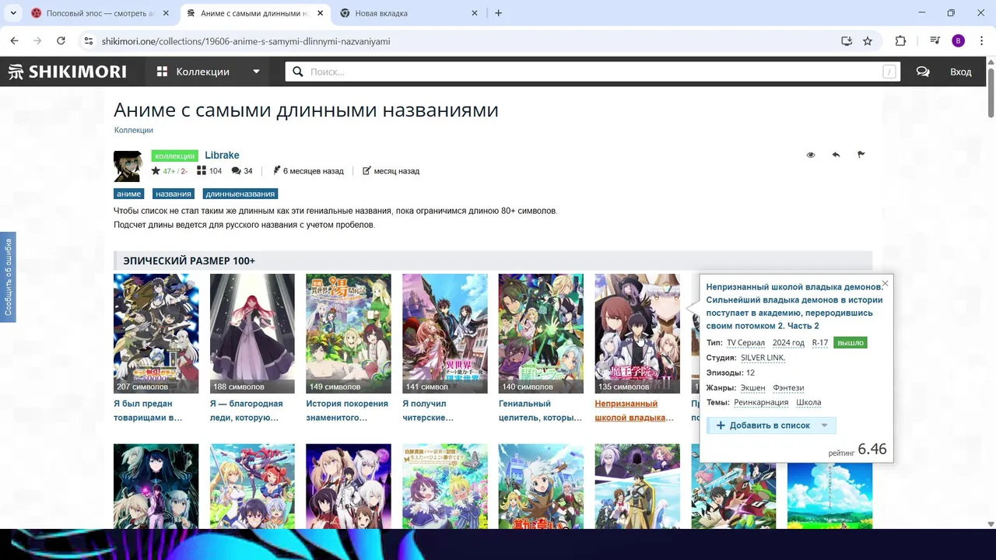Click the Вход login link
Image resolution: width=996 pixels, height=560 pixels.
pyautogui.click(x=960, y=72)
